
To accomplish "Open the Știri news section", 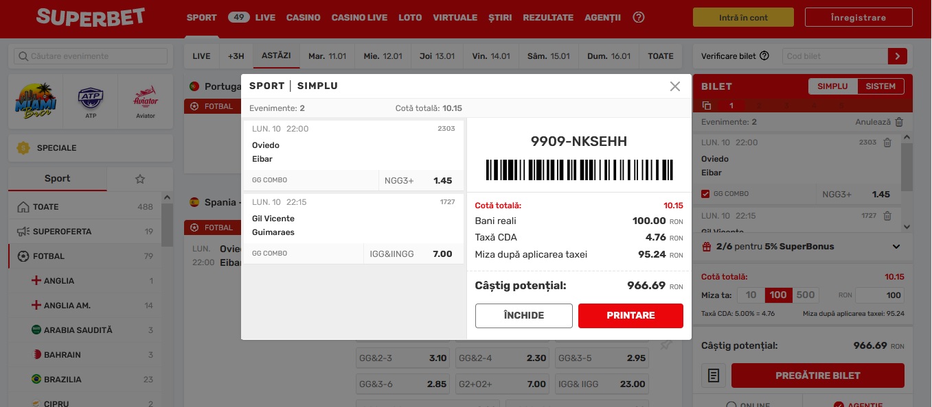I will (500, 18).
